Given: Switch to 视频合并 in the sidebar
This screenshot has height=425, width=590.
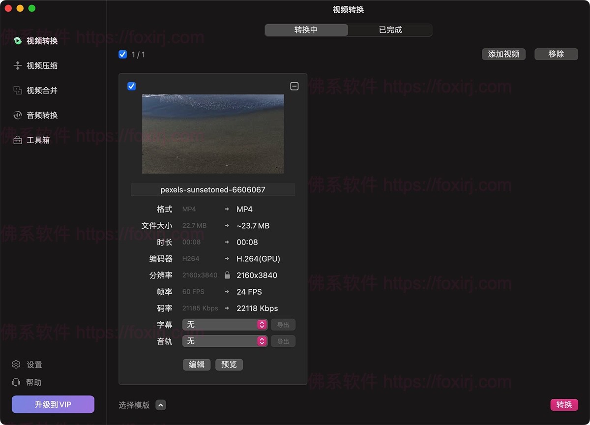Looking at the screenshot, I should [37, 91].
